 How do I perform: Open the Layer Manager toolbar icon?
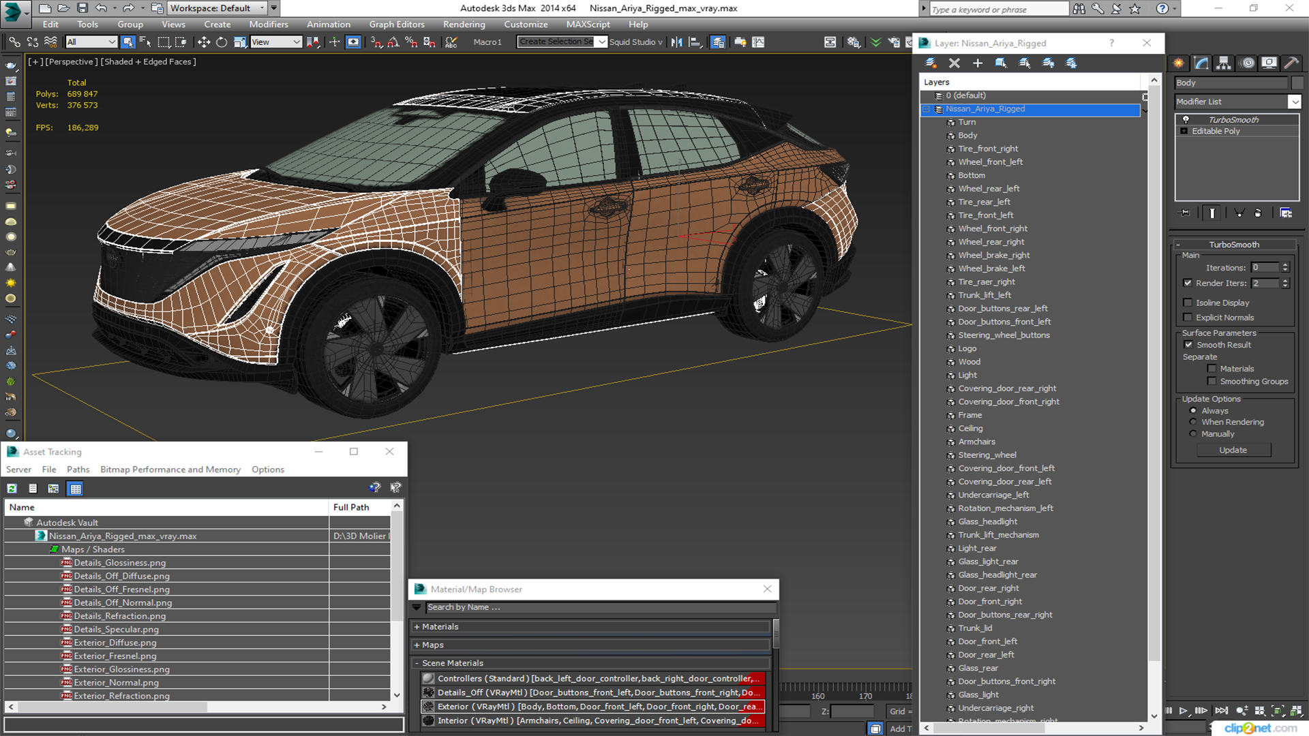(718, 42)
